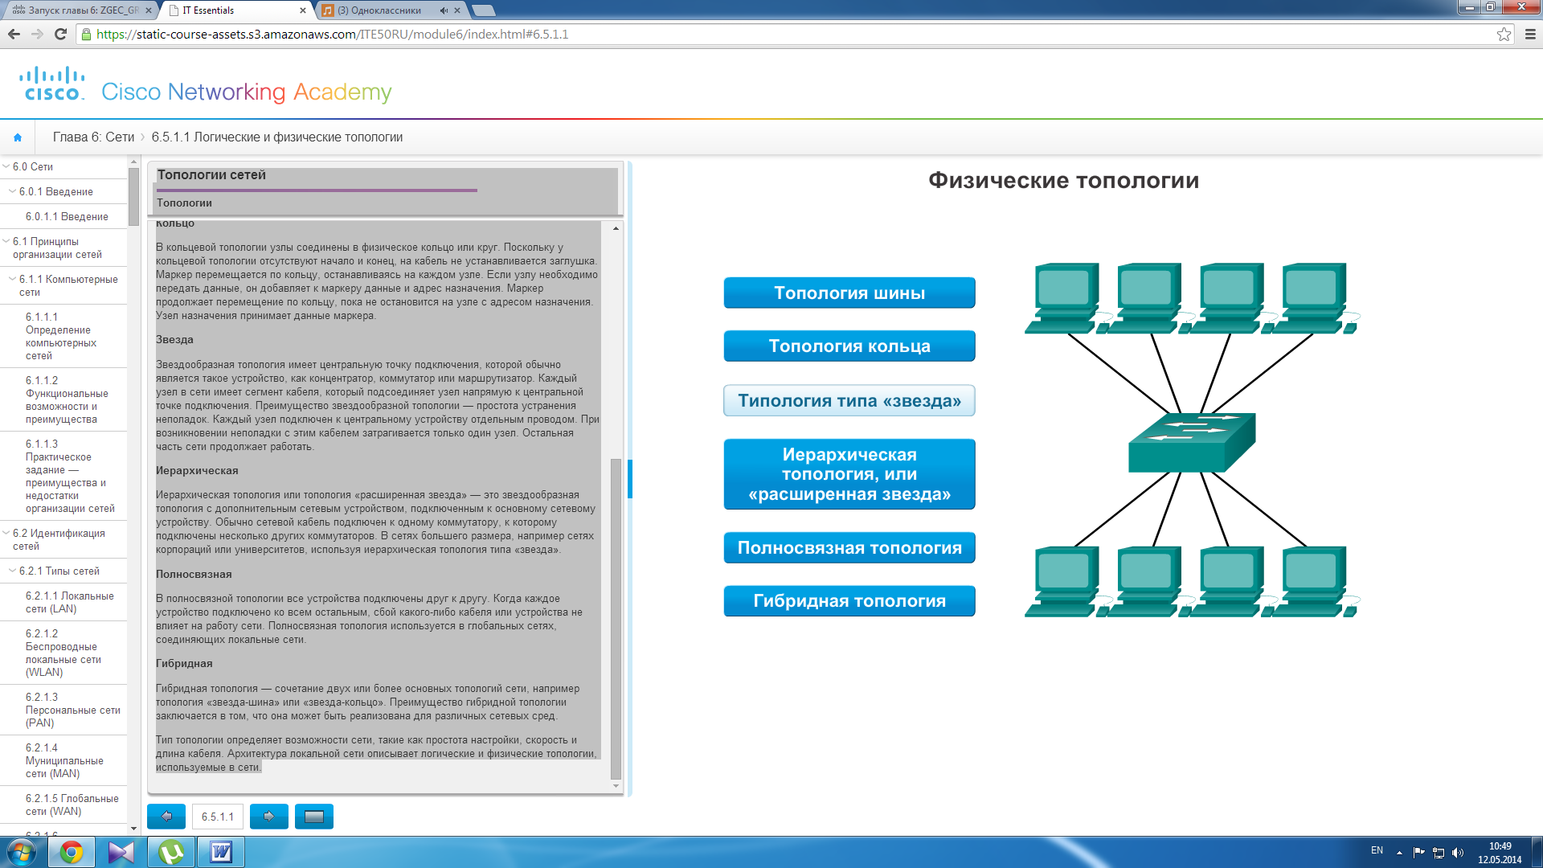Click the site security padlock icon
This screenshot has height=868, width=1543.
coord(86,35)
